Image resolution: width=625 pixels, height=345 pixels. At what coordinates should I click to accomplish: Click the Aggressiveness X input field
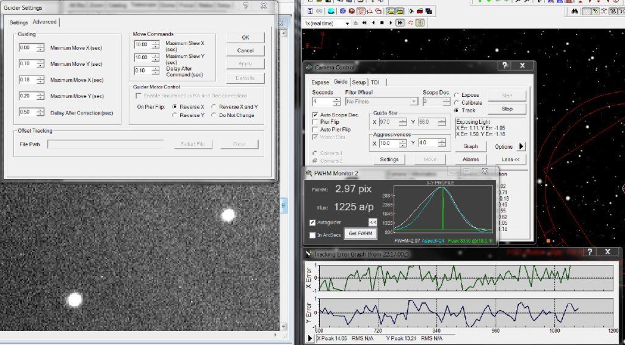(x=387, y=143)
